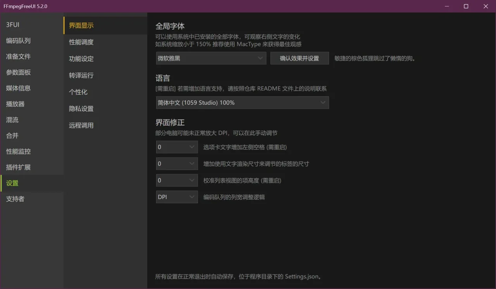Select the 合并 sidebar item
This screenshot has height=289, width=496.
pos(32,136)
